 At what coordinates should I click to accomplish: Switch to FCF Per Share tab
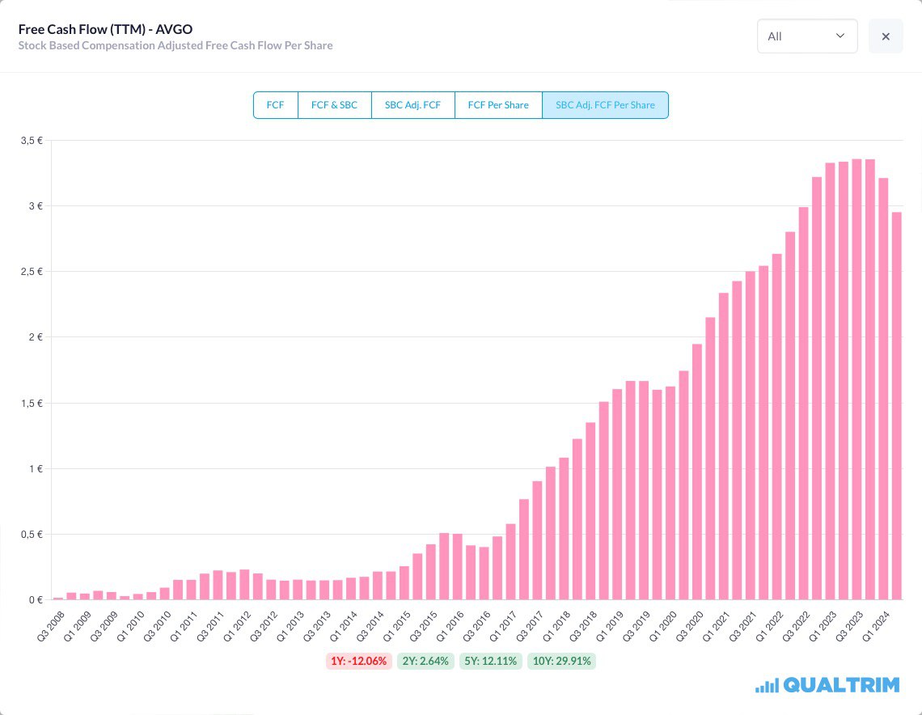(x=498, y=105)
